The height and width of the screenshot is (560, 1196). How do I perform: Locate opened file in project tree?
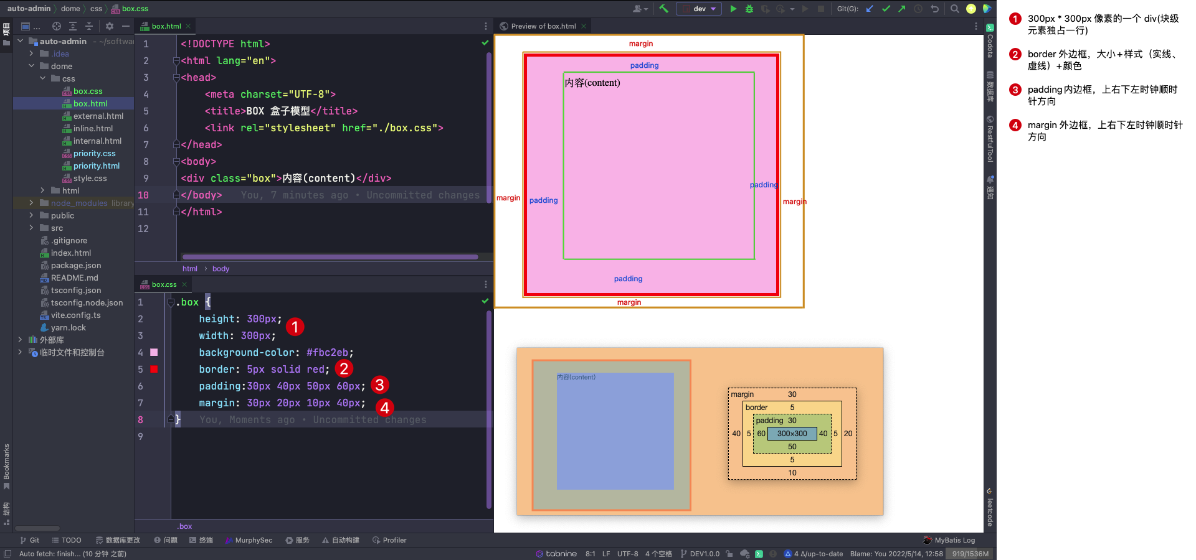click(x=57, y=26)
